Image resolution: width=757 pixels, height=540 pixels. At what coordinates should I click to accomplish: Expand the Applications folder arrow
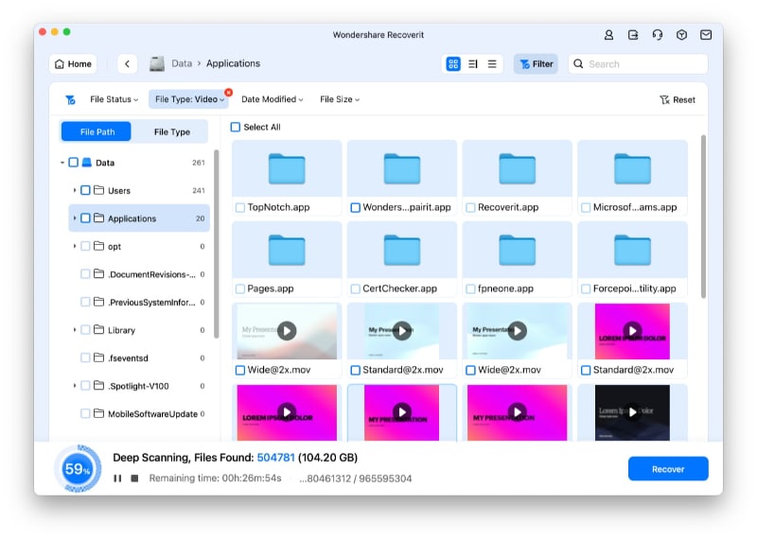pyautogui.click(x=75, y=218)
